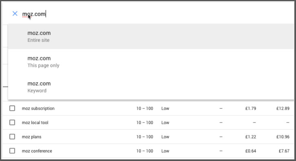The width and height of the screenshot is (296, 161).
Task: Click the moz subscription keyword text
Action: (x=38, y=109)
